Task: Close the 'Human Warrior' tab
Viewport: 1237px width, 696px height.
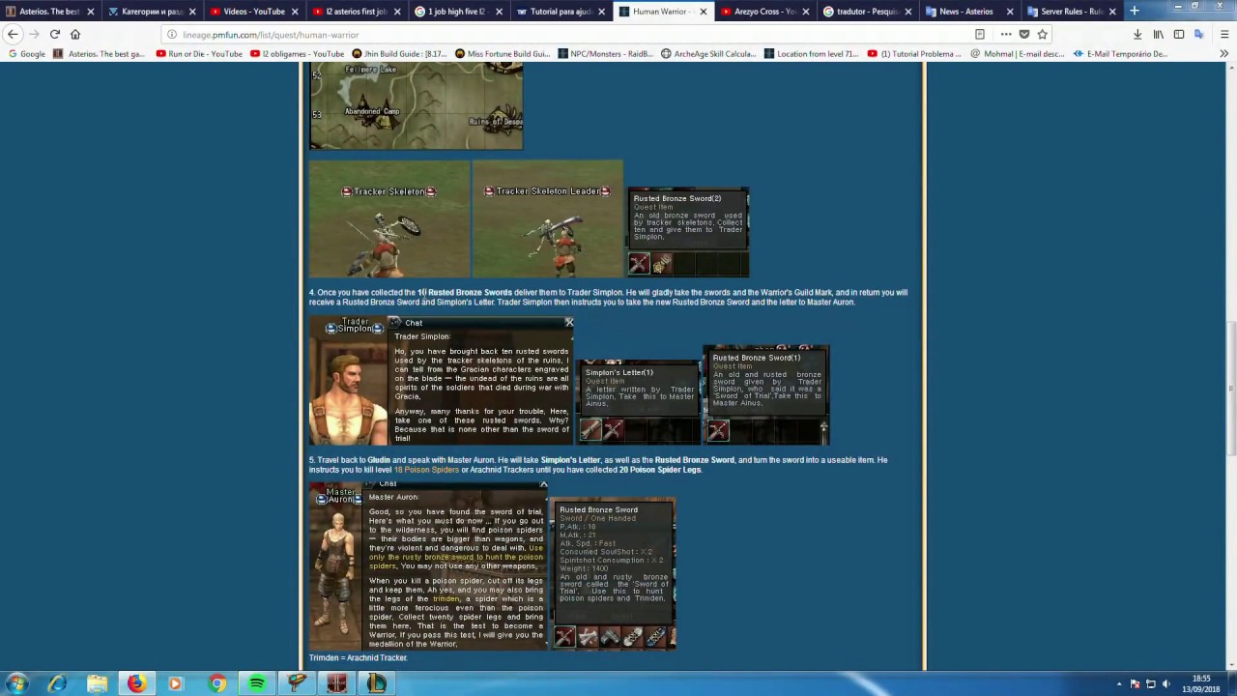Action: tap(703, 12)
